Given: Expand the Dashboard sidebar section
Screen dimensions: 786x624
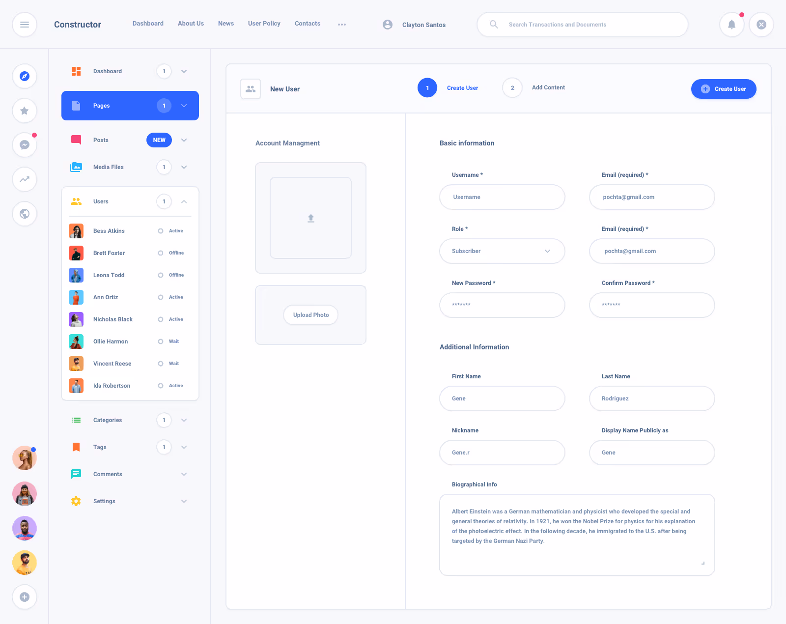Looking at the screenshot, I should click(x=184, y=71).
